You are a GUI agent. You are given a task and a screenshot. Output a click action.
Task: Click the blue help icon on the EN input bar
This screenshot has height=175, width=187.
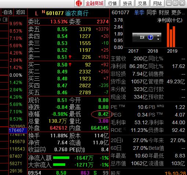[x=150, y=37]
